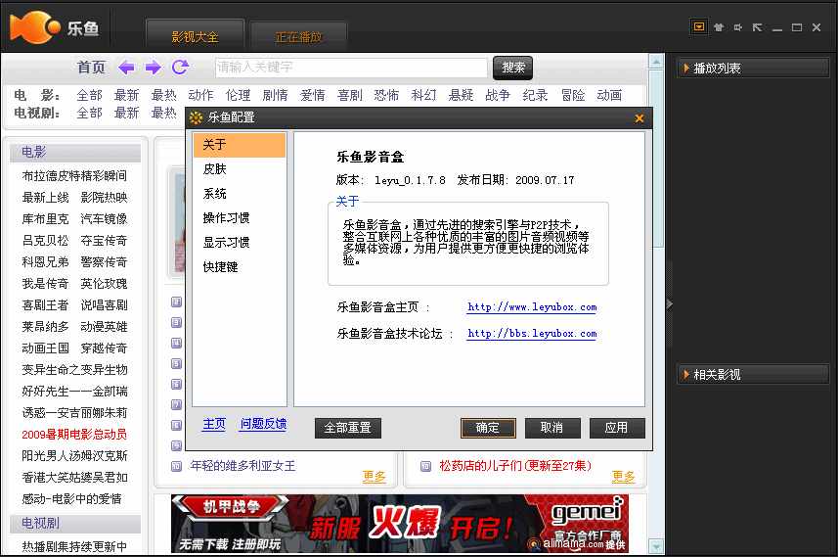This screenshot has height=557, width=838.
Task: Select 系统 in the config sidebar
Action: pos(240,194)
